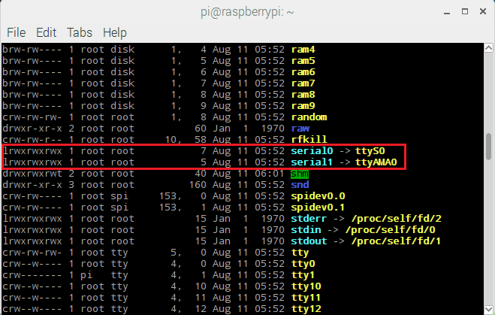Click the 'crw-rw-r--' permissions of rfkill
The image size is (495, 315).
tap(32, 140)
